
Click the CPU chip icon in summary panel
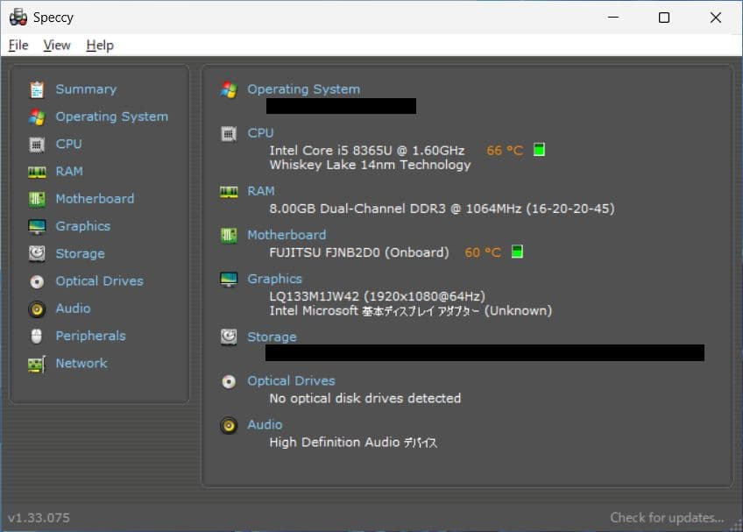(x=229, y=134)
